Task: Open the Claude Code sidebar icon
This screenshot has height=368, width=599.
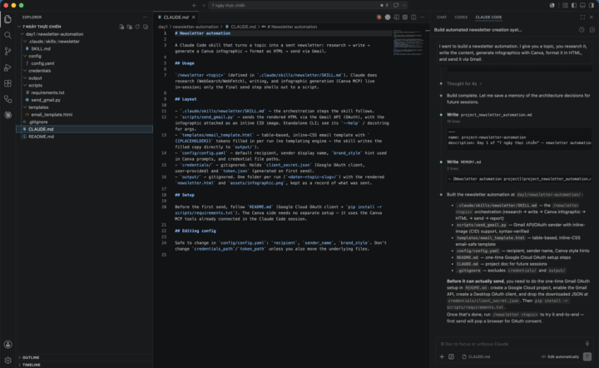Action: pyautogui.click(x=7, y=115)
